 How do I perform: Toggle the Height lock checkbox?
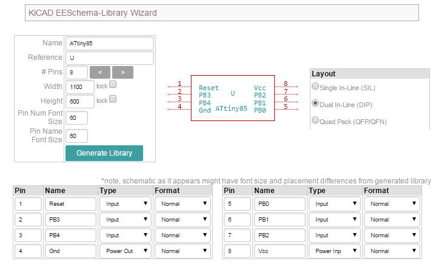[113, 99]
